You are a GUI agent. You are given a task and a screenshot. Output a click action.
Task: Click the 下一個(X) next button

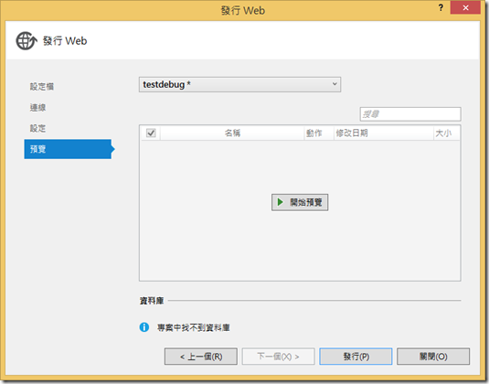tap(278, 357)
